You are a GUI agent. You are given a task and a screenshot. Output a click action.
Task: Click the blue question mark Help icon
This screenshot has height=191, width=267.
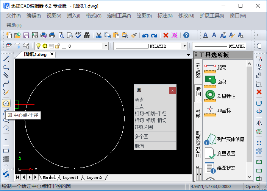pos(186,35)
